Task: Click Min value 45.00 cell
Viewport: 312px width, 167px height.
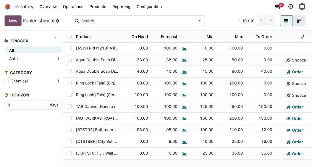Action: click(208, 71)
